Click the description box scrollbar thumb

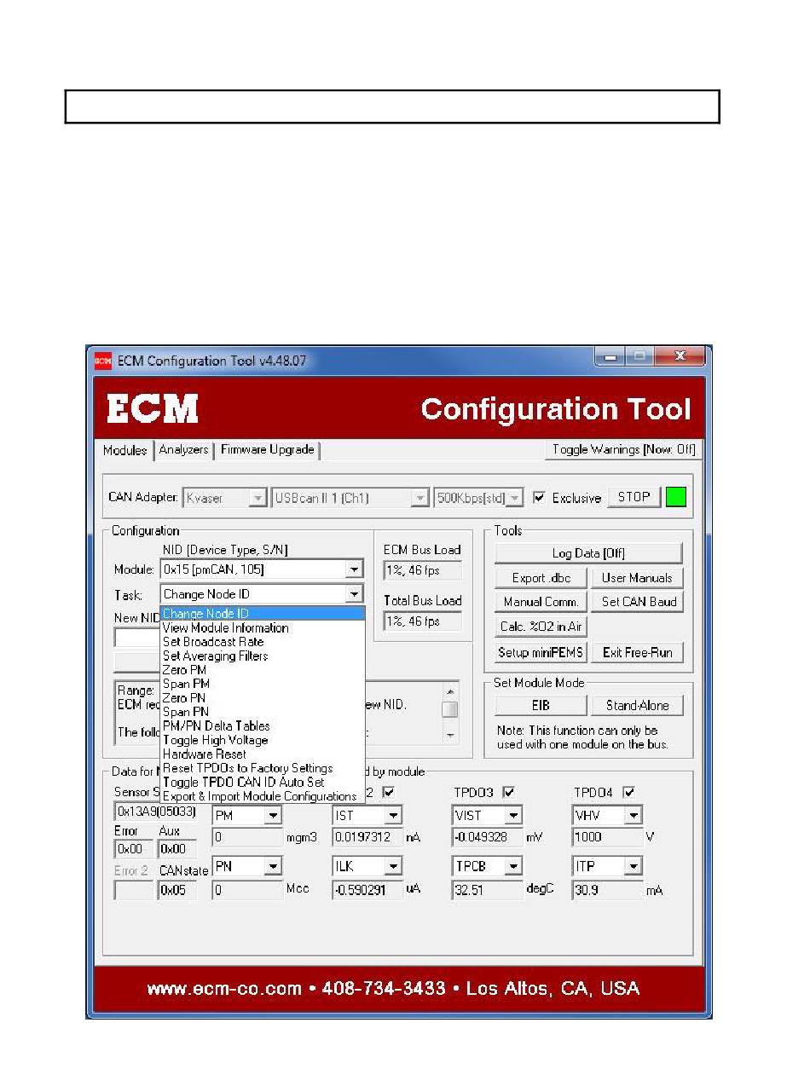(x=451, y=710)
